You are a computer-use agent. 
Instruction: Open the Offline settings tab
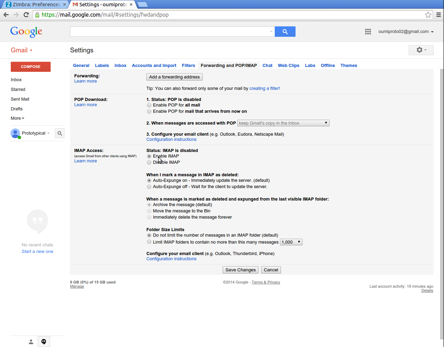[328, 66]
